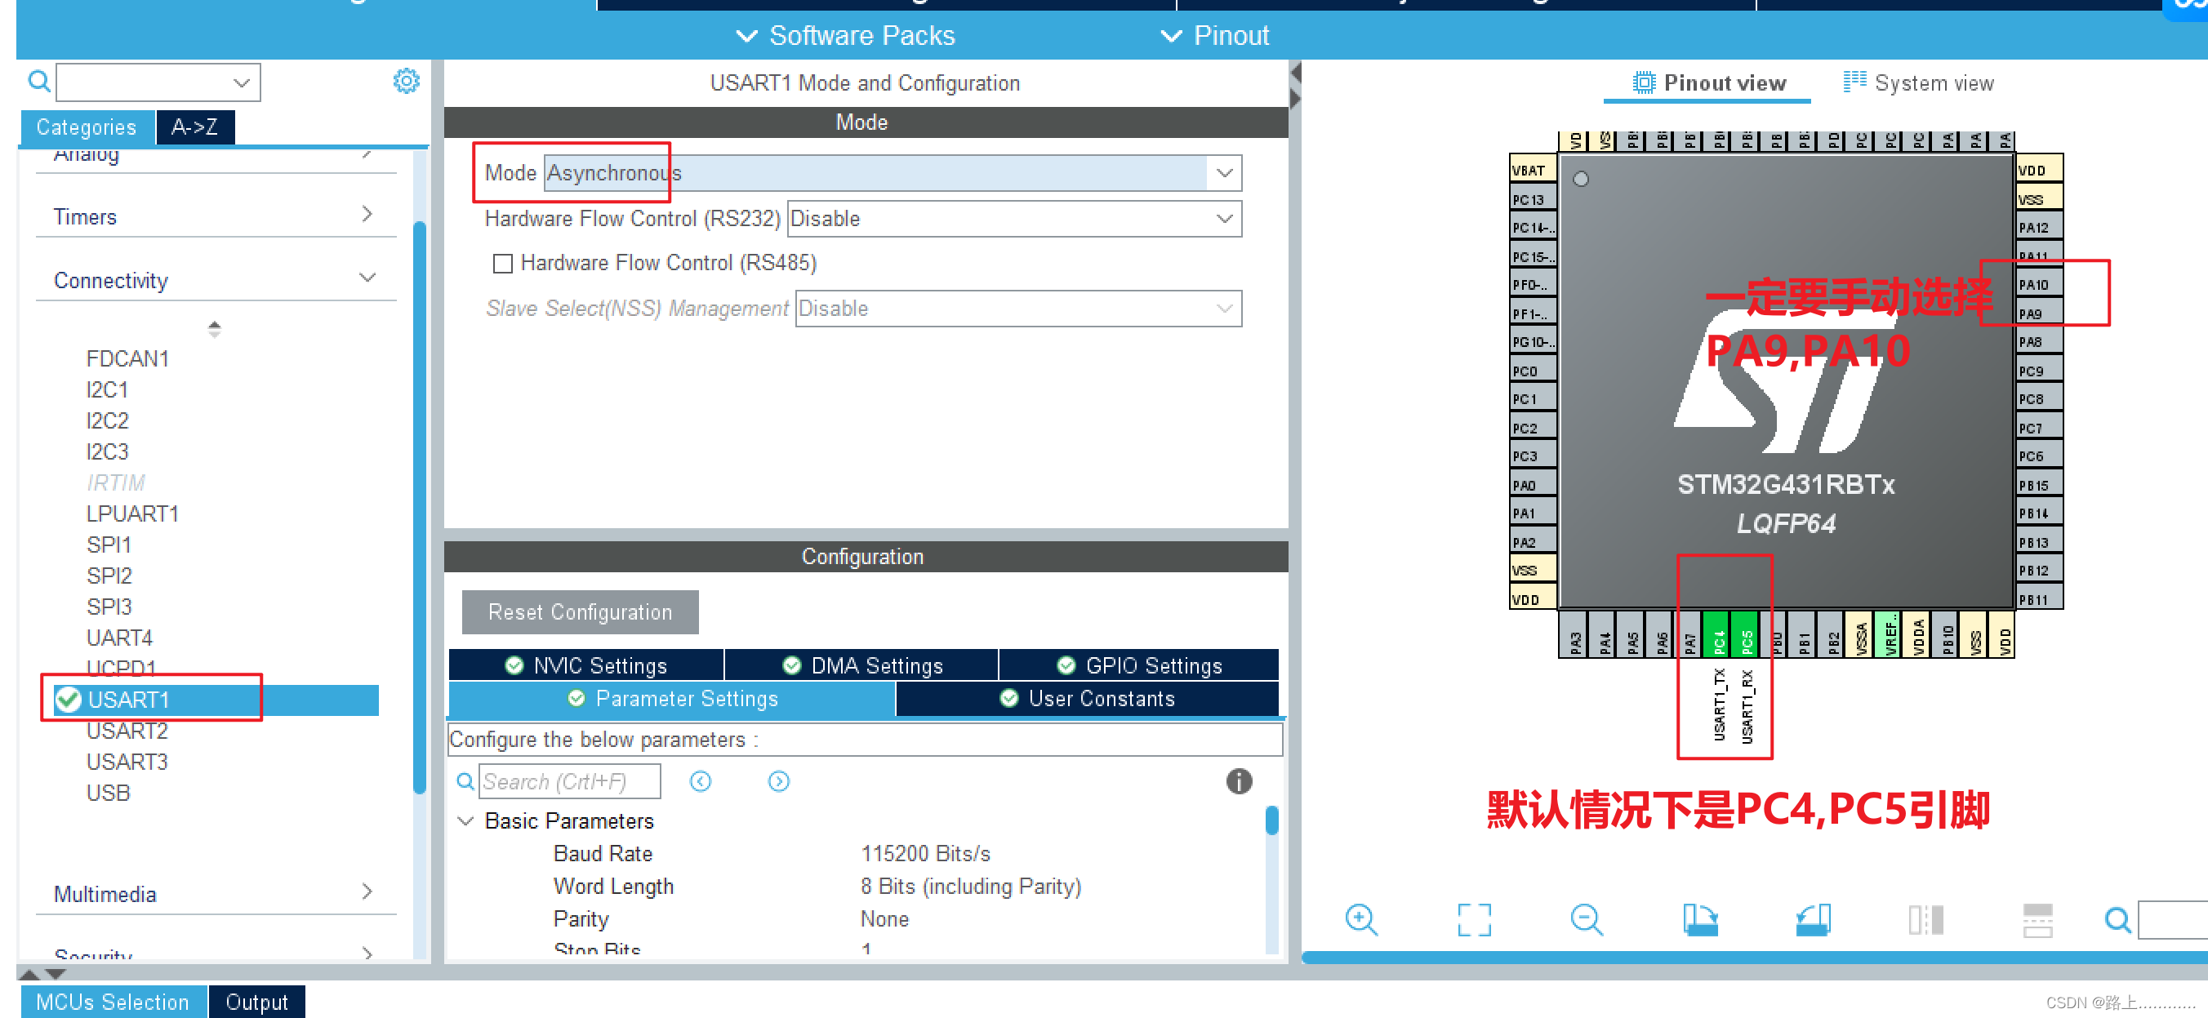
Task: Click the Baud Rate value 115200 Bits/s
Action: pyautogui.click(x=925, y=853)
